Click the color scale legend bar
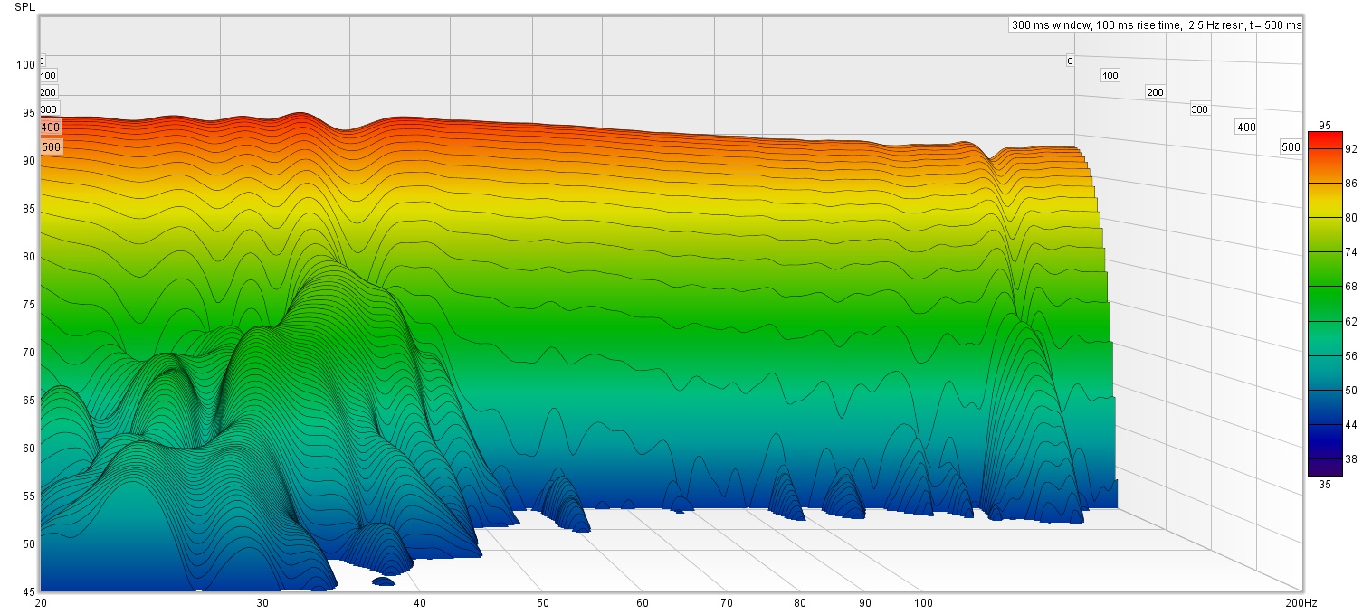 pyautogui.click(x=1325, y=304)
